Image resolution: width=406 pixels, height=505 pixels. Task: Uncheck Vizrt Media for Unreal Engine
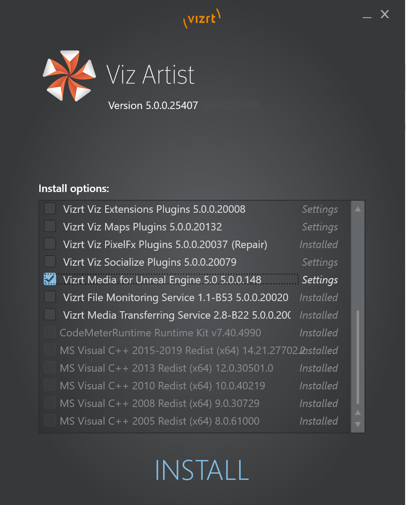(x=50, y=279)
